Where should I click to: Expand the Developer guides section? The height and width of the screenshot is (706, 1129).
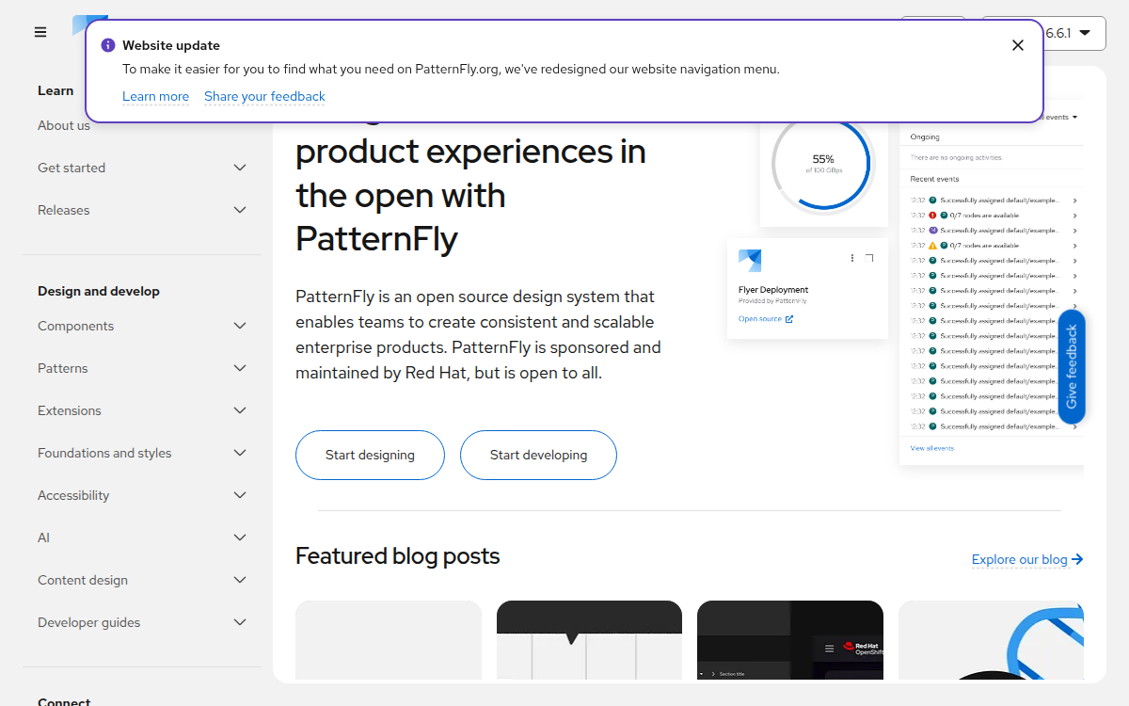point(142,622)
